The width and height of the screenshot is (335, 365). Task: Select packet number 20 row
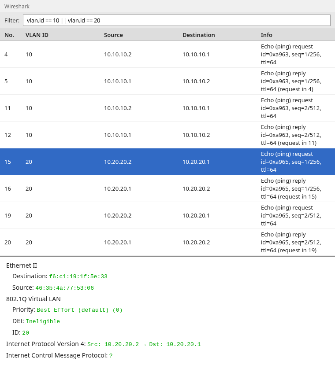[x=167, y=242]
